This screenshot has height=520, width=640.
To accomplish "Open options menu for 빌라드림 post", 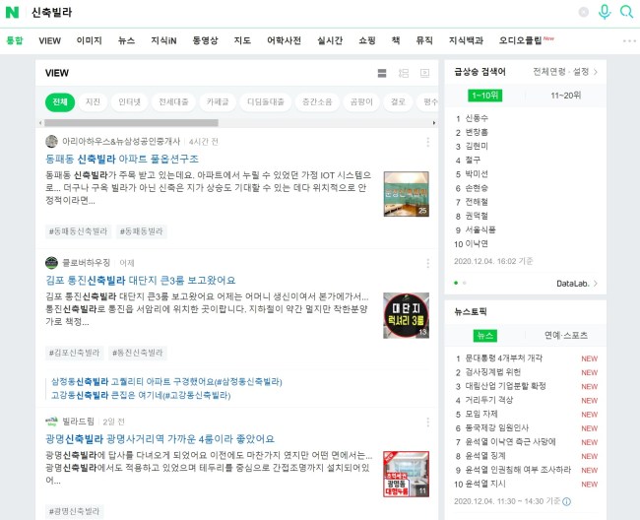I will click(427, 422).
